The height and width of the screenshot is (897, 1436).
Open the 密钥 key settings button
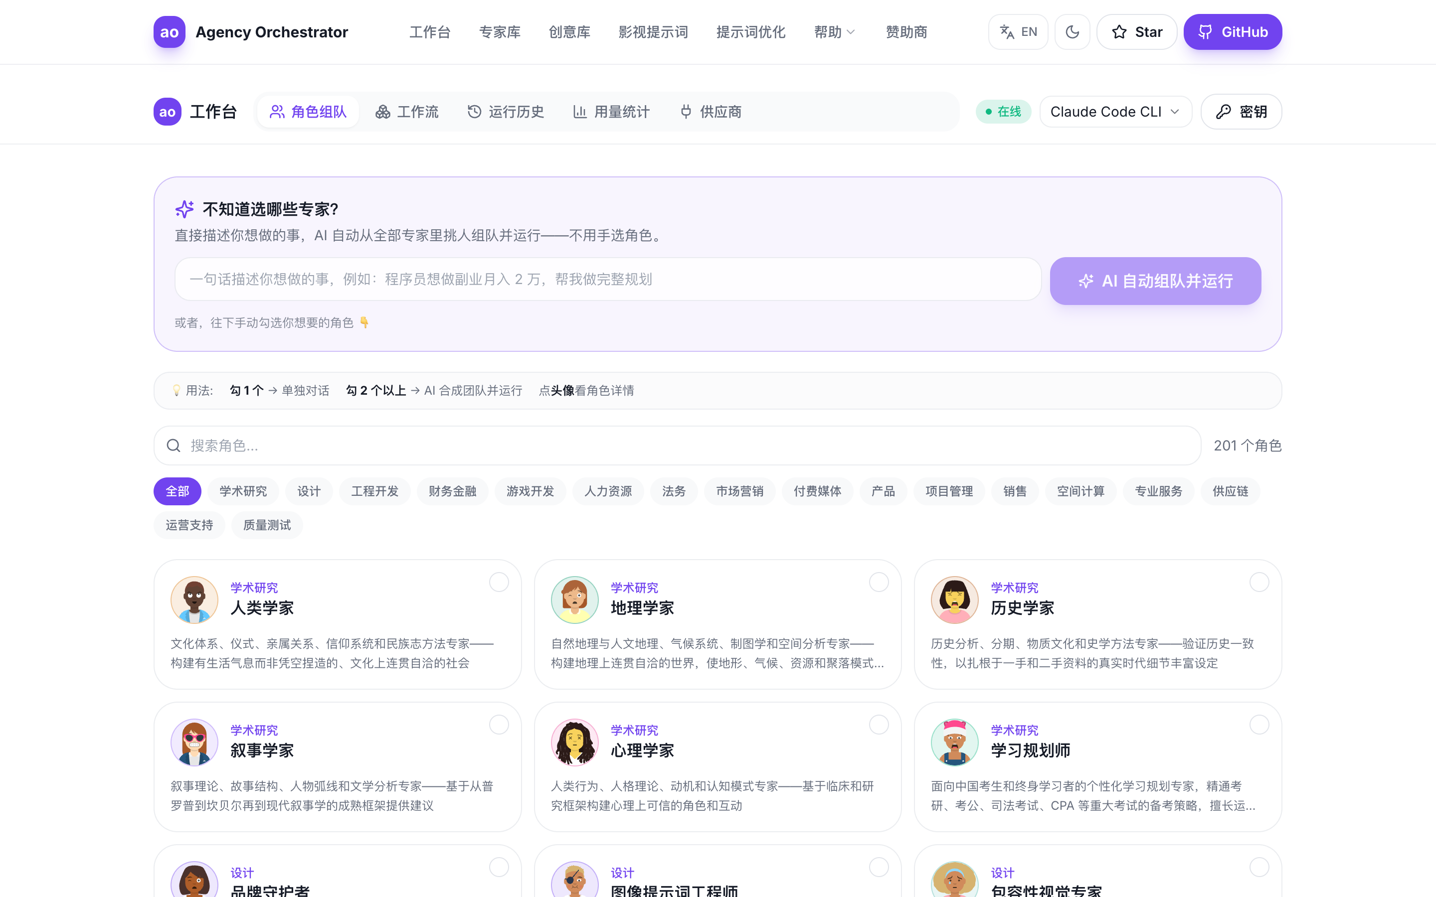click(1242, 112)
